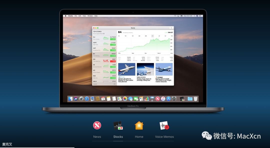270x148 pixels.
Task: Select AXP American Express watchlist row
Action: coord(104,49)
